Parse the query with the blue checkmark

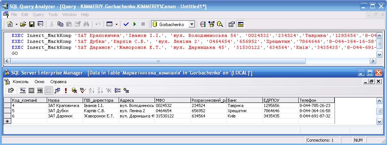click(126, 24)
